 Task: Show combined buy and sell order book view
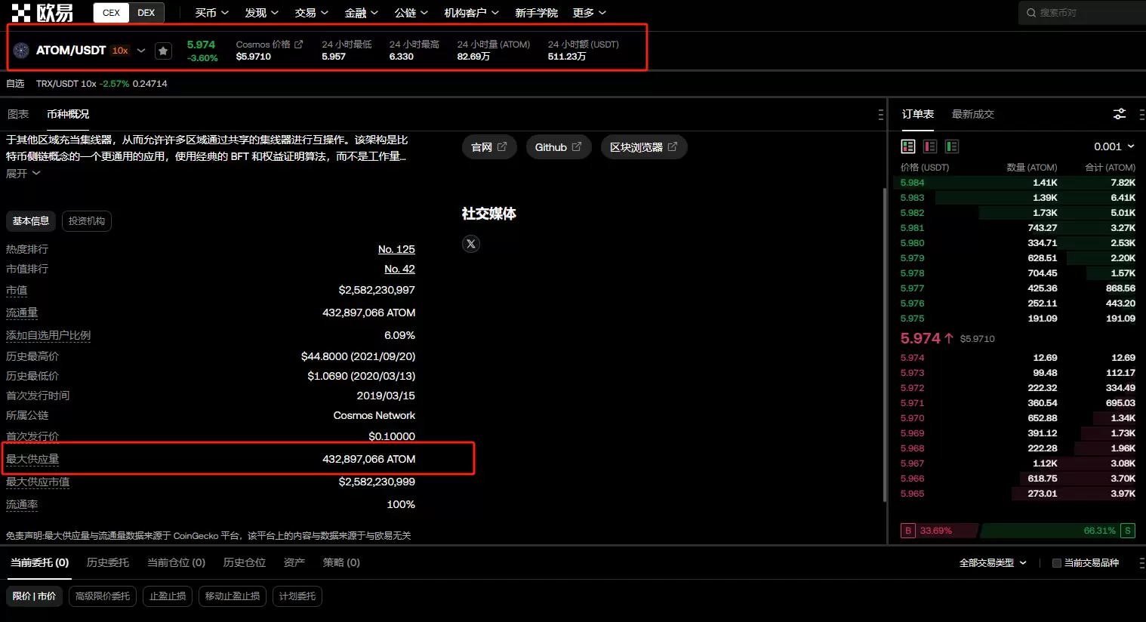click(x=908, y=146)
